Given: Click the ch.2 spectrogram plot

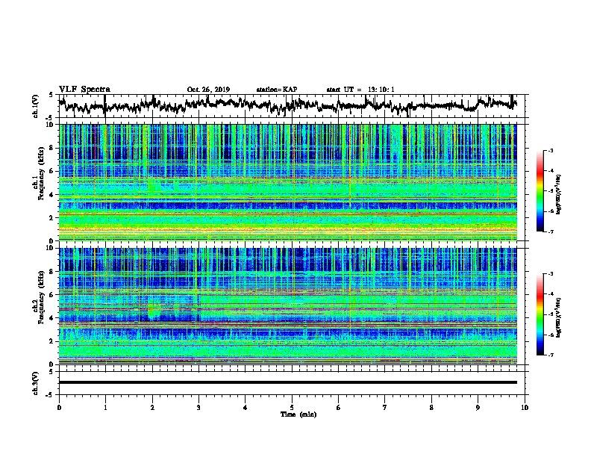Looking at the screenshot, I should [x=287, y=306].
